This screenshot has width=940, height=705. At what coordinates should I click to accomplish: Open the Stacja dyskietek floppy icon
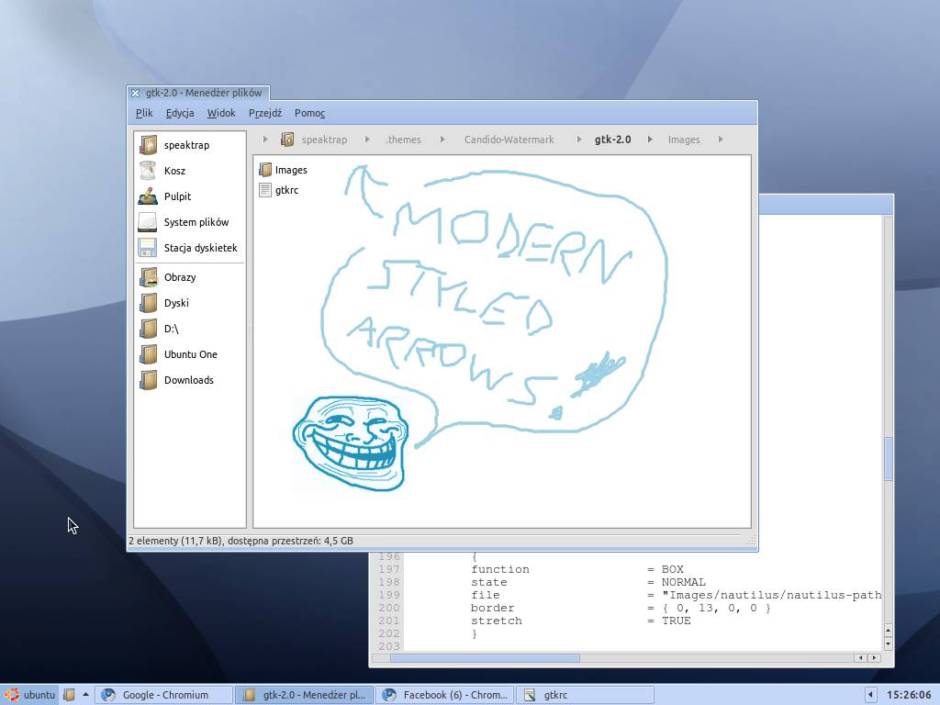[148, 248]
